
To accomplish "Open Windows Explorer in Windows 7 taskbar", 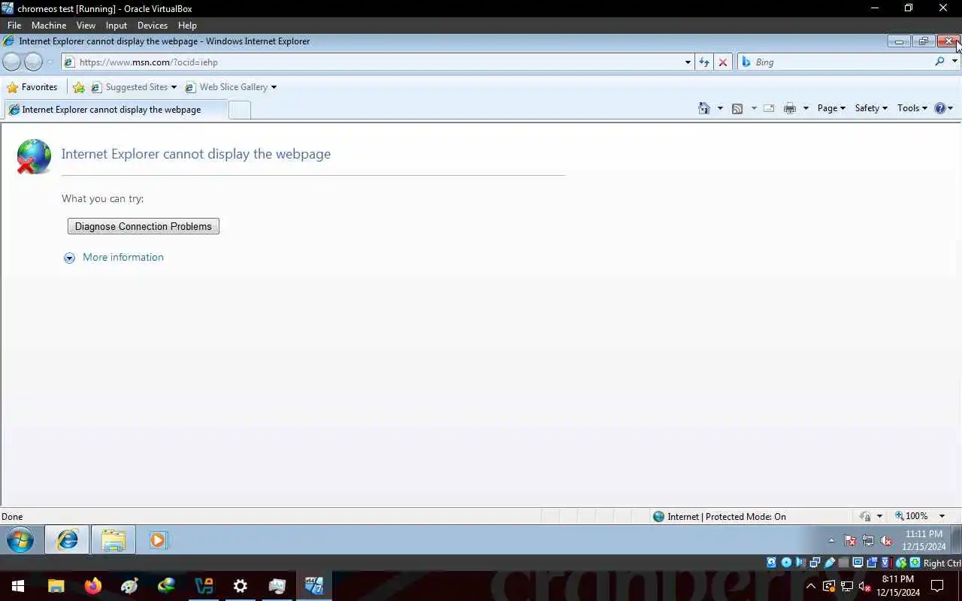I will tap(113, 539).
